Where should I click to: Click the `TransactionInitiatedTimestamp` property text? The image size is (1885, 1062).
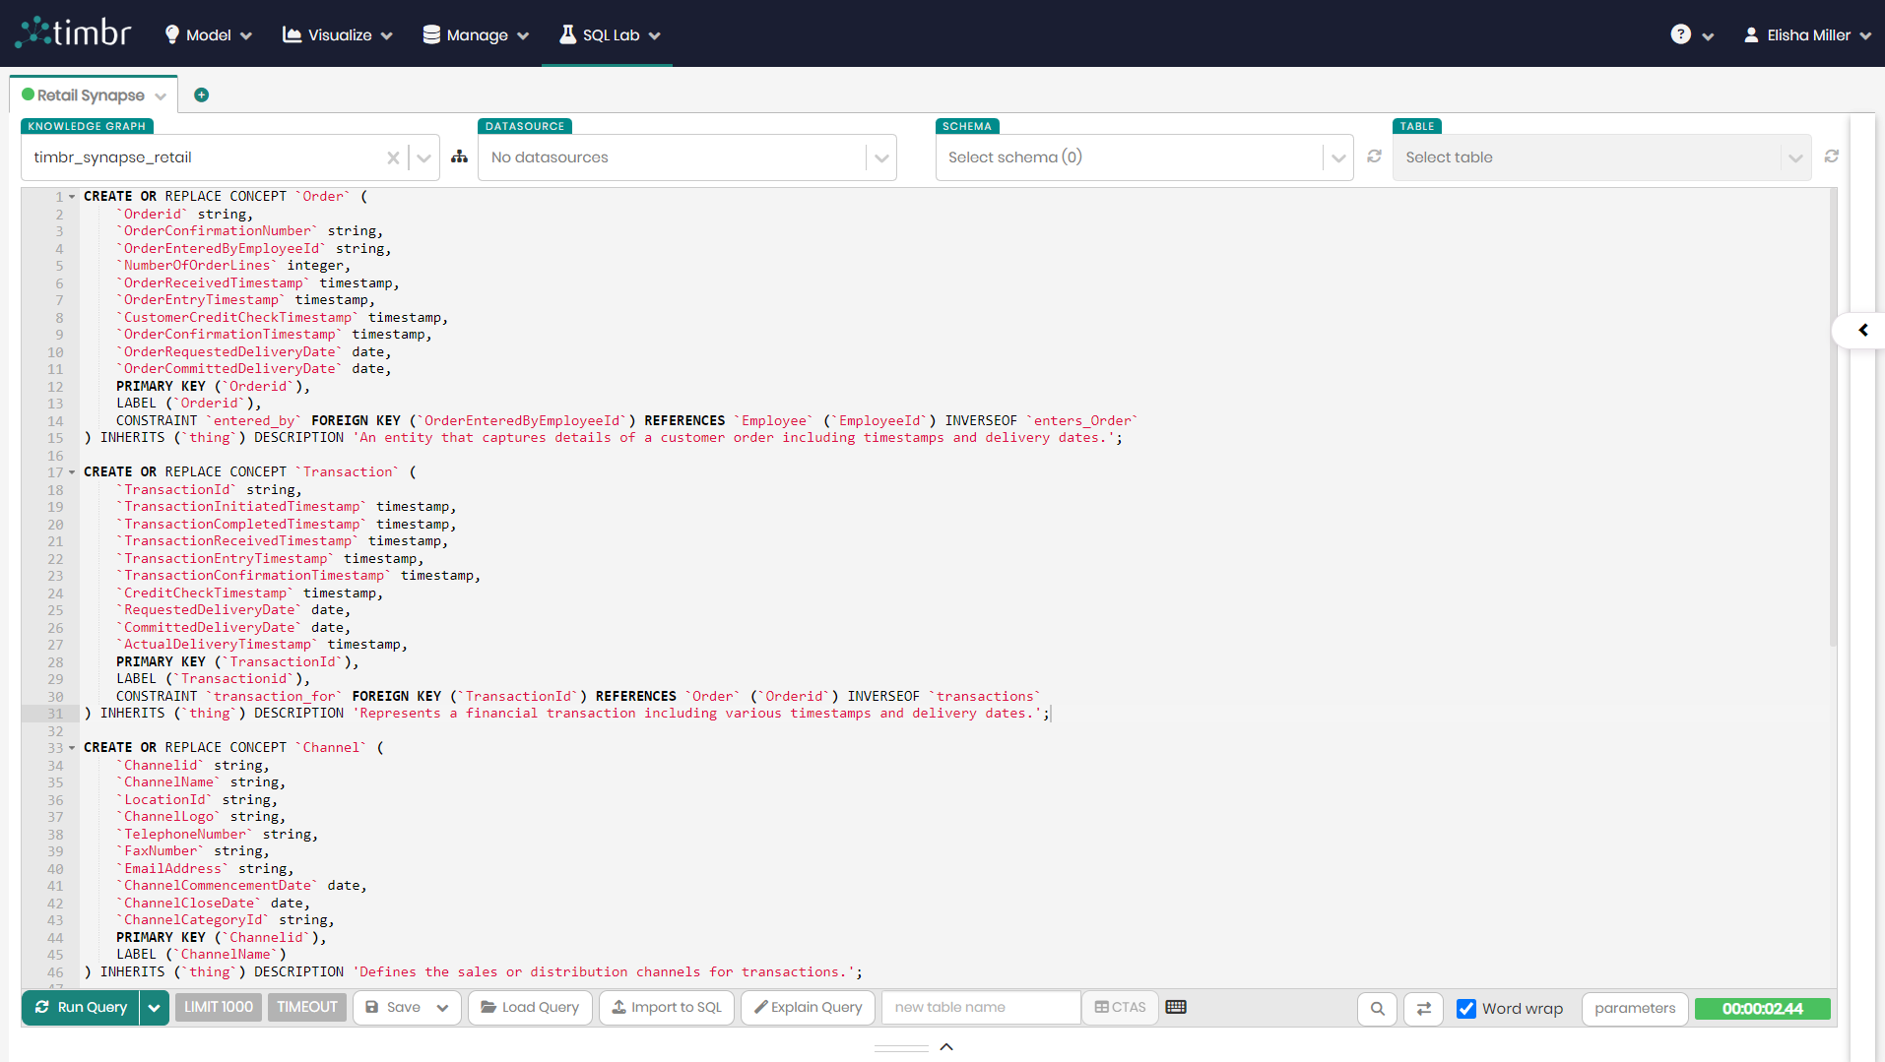pyautogui.click(x=241, y=507)
